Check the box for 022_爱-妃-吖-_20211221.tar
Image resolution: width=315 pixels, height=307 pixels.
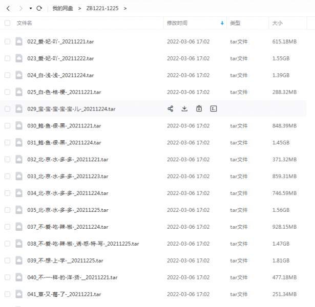point(7,41)
